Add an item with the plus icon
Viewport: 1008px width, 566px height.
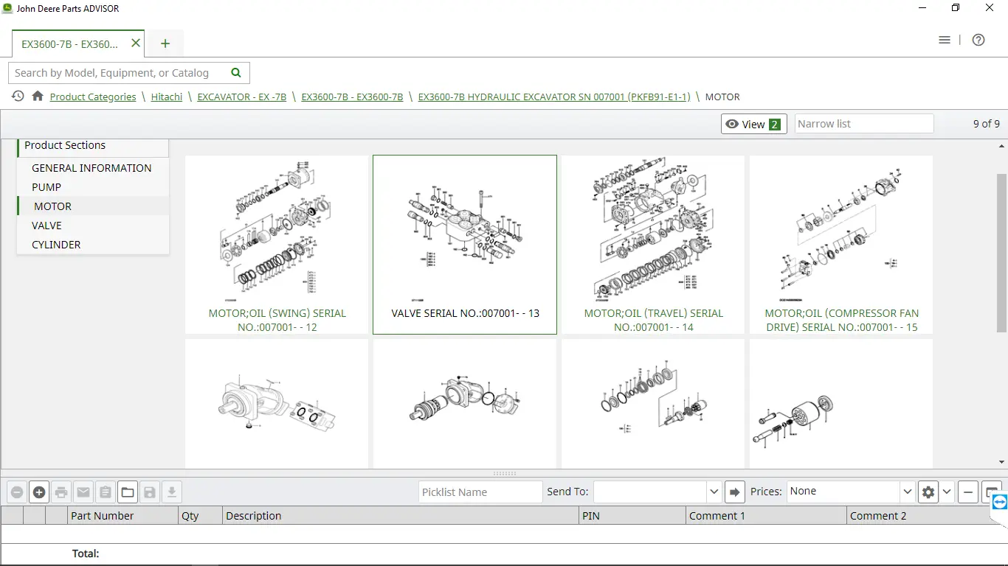(x=39, y=492)
